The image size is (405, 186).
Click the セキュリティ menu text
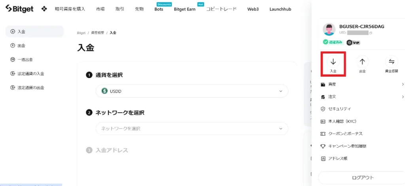click(x=339, y=109)
